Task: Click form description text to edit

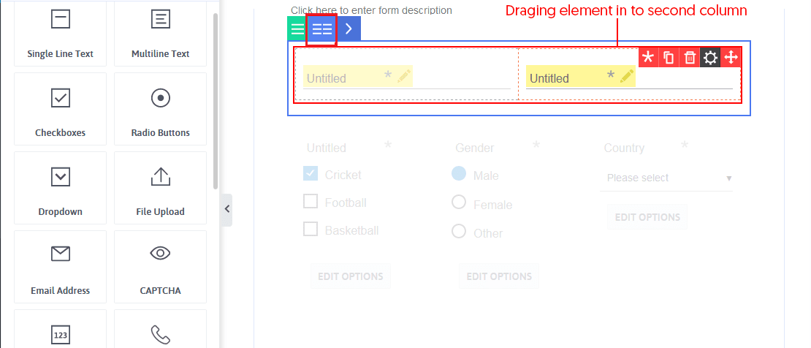Action: tap(371, 10)
